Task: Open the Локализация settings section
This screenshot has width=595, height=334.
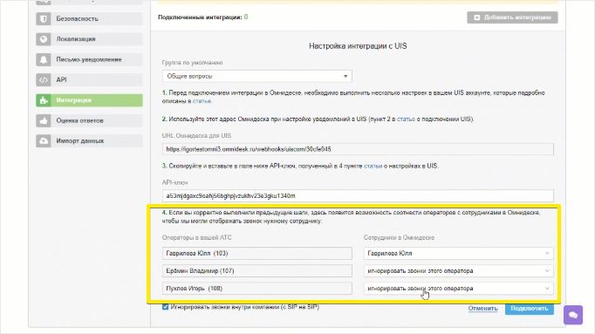Action: [89, 39]
